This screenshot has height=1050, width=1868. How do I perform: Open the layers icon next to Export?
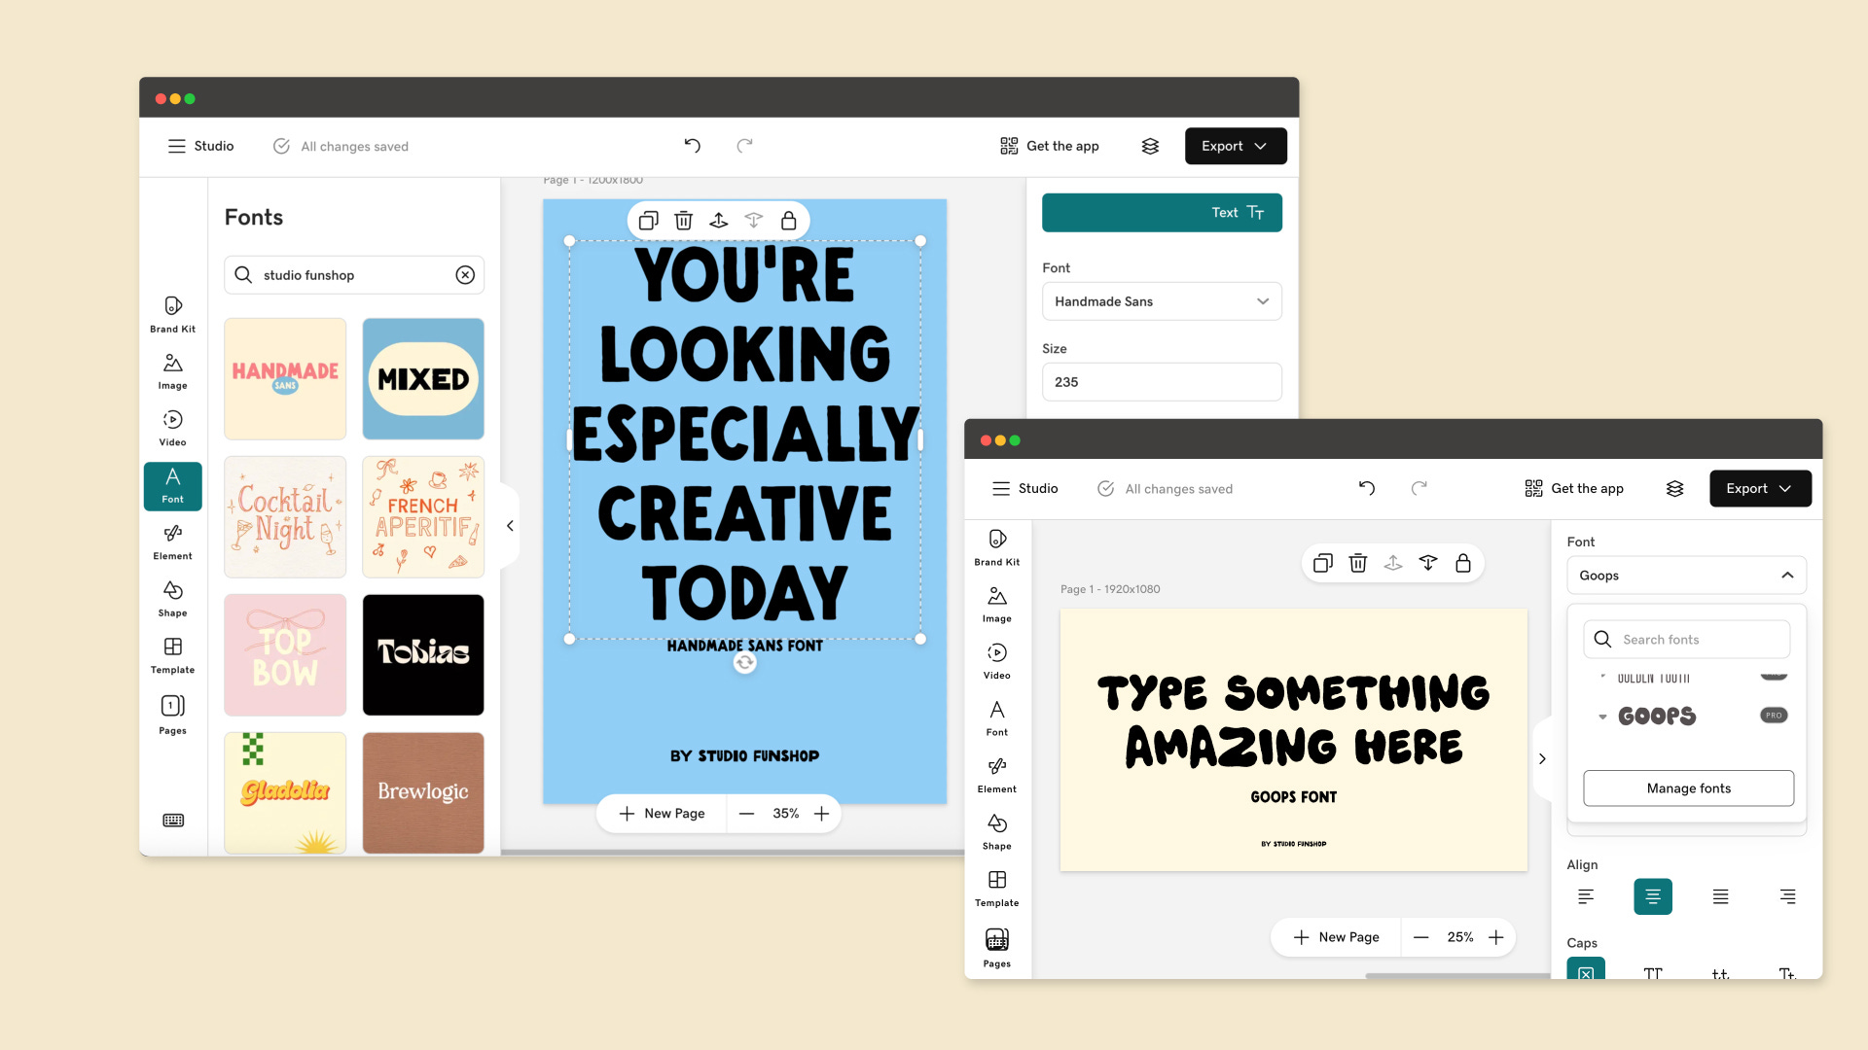coord(1150,146)
